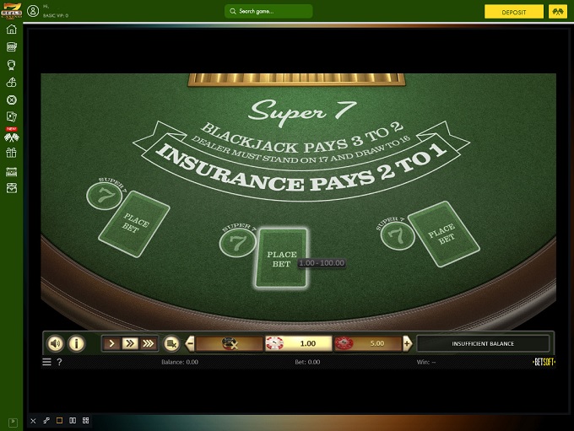Select the 5.00 red chip
This screenshot has height=431, width=574.
[x=364, y=343]
